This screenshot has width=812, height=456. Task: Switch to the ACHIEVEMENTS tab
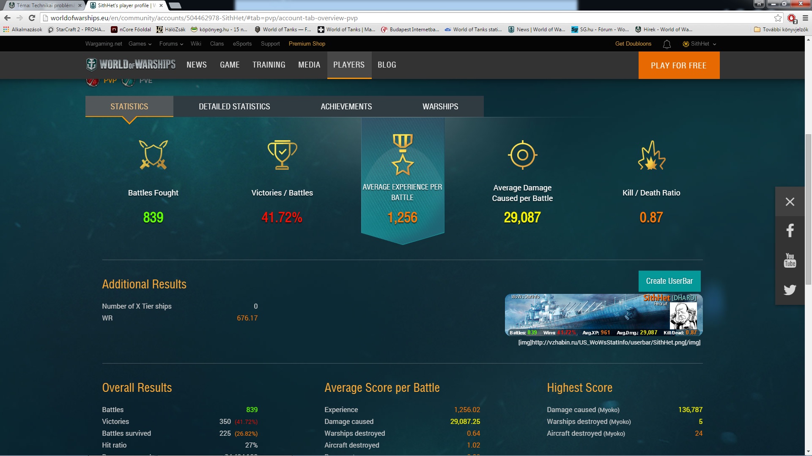[346, 106]
